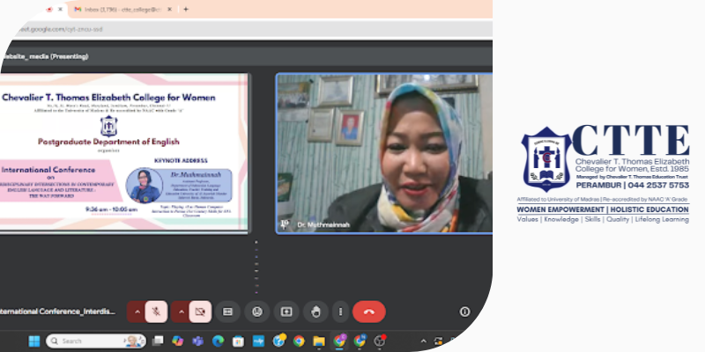The height and width of the screenshot is (352, 705).
Task: Unmute the microphone in Google Meet
Action: coord(156,312)
